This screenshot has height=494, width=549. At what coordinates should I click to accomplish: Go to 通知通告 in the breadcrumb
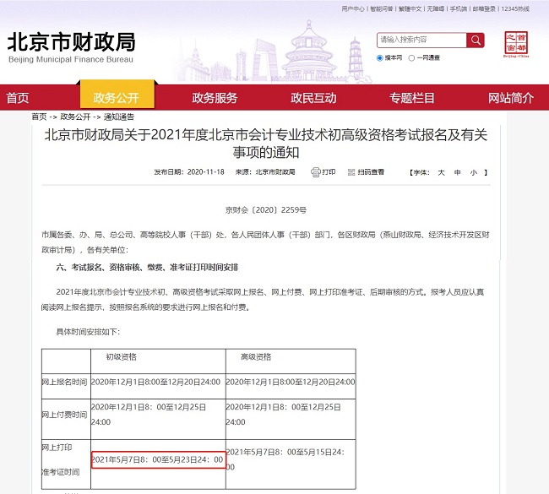pyautogui.click(x=119, y=117)
